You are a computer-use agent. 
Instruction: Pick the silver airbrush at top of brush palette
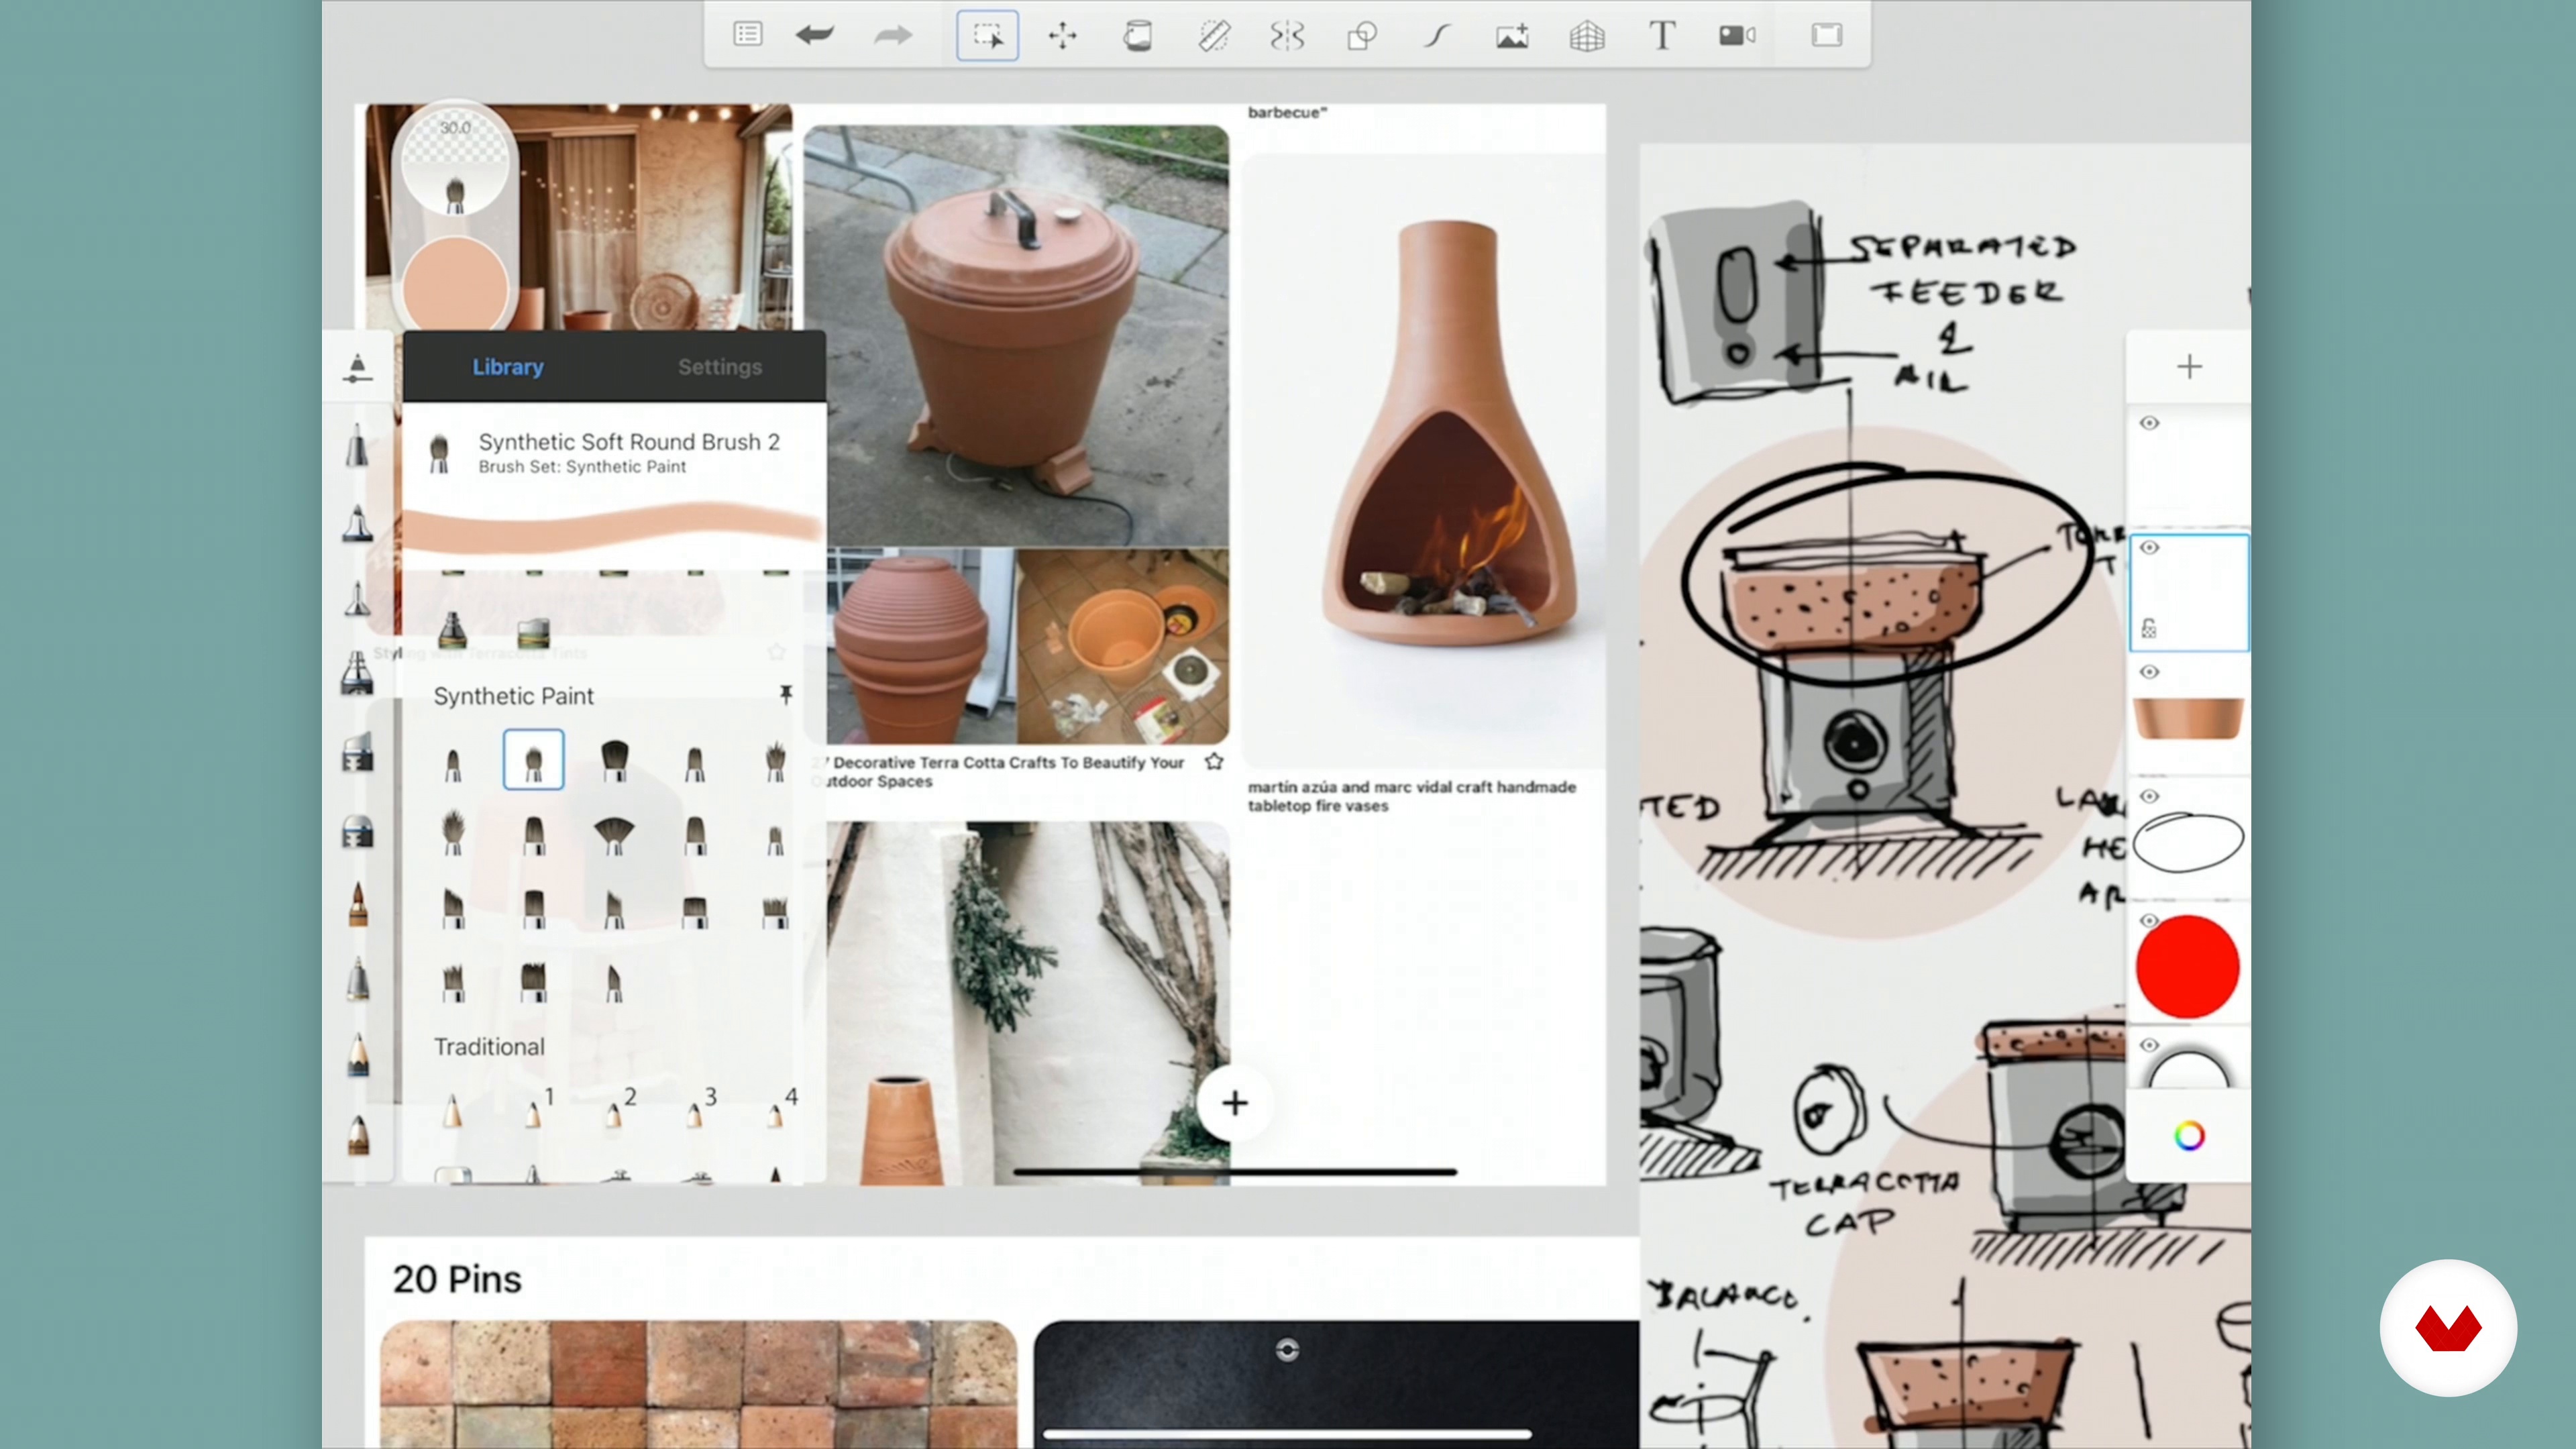tap(358, 445)
